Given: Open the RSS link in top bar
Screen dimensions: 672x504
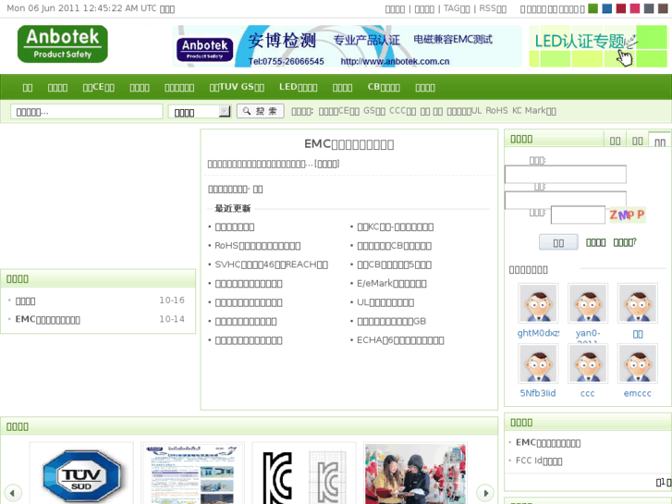Looking at the screenshot, I should pos(493,8).
